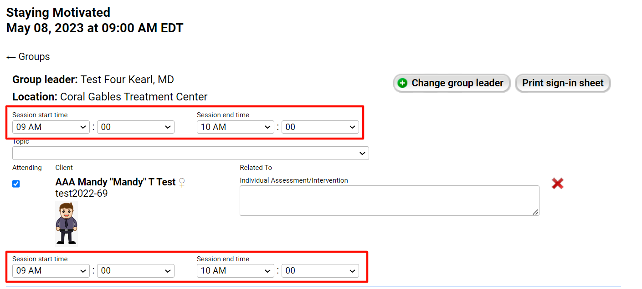The image size is (642, 289).
Task: Click the red X remove client icon
Action: pos(557,184)
